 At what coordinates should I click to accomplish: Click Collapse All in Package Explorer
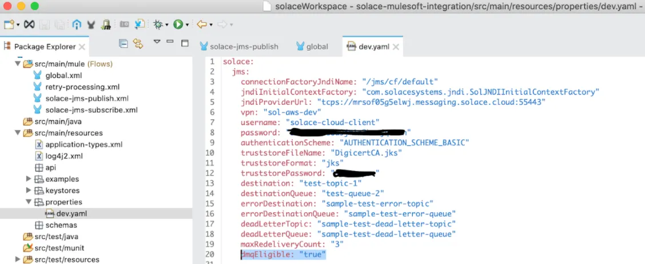(x=123, y=43)
